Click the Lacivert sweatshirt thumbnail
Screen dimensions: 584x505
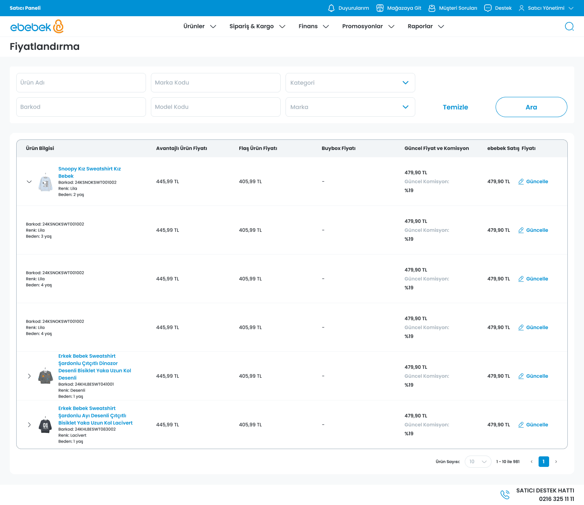pyautogui.click(x=45, y=425)
